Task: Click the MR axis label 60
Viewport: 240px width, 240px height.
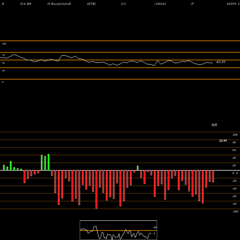Action: click(234, 150)
